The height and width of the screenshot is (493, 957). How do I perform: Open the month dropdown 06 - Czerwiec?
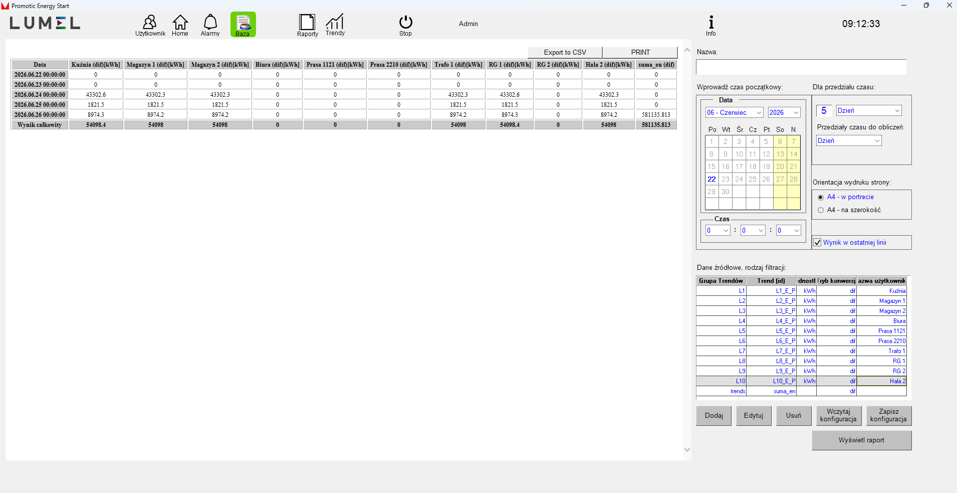(734, 112)
